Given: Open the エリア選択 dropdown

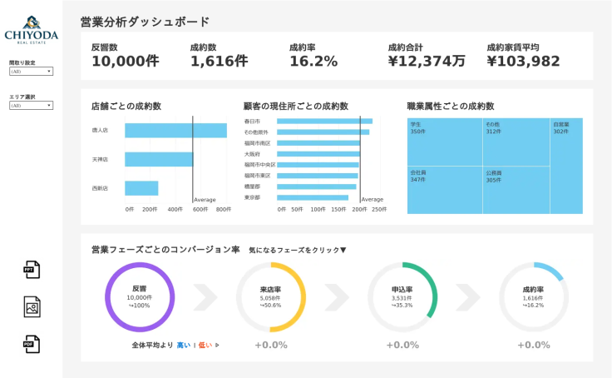Looking at the screenshot, I should click(32, 106).
